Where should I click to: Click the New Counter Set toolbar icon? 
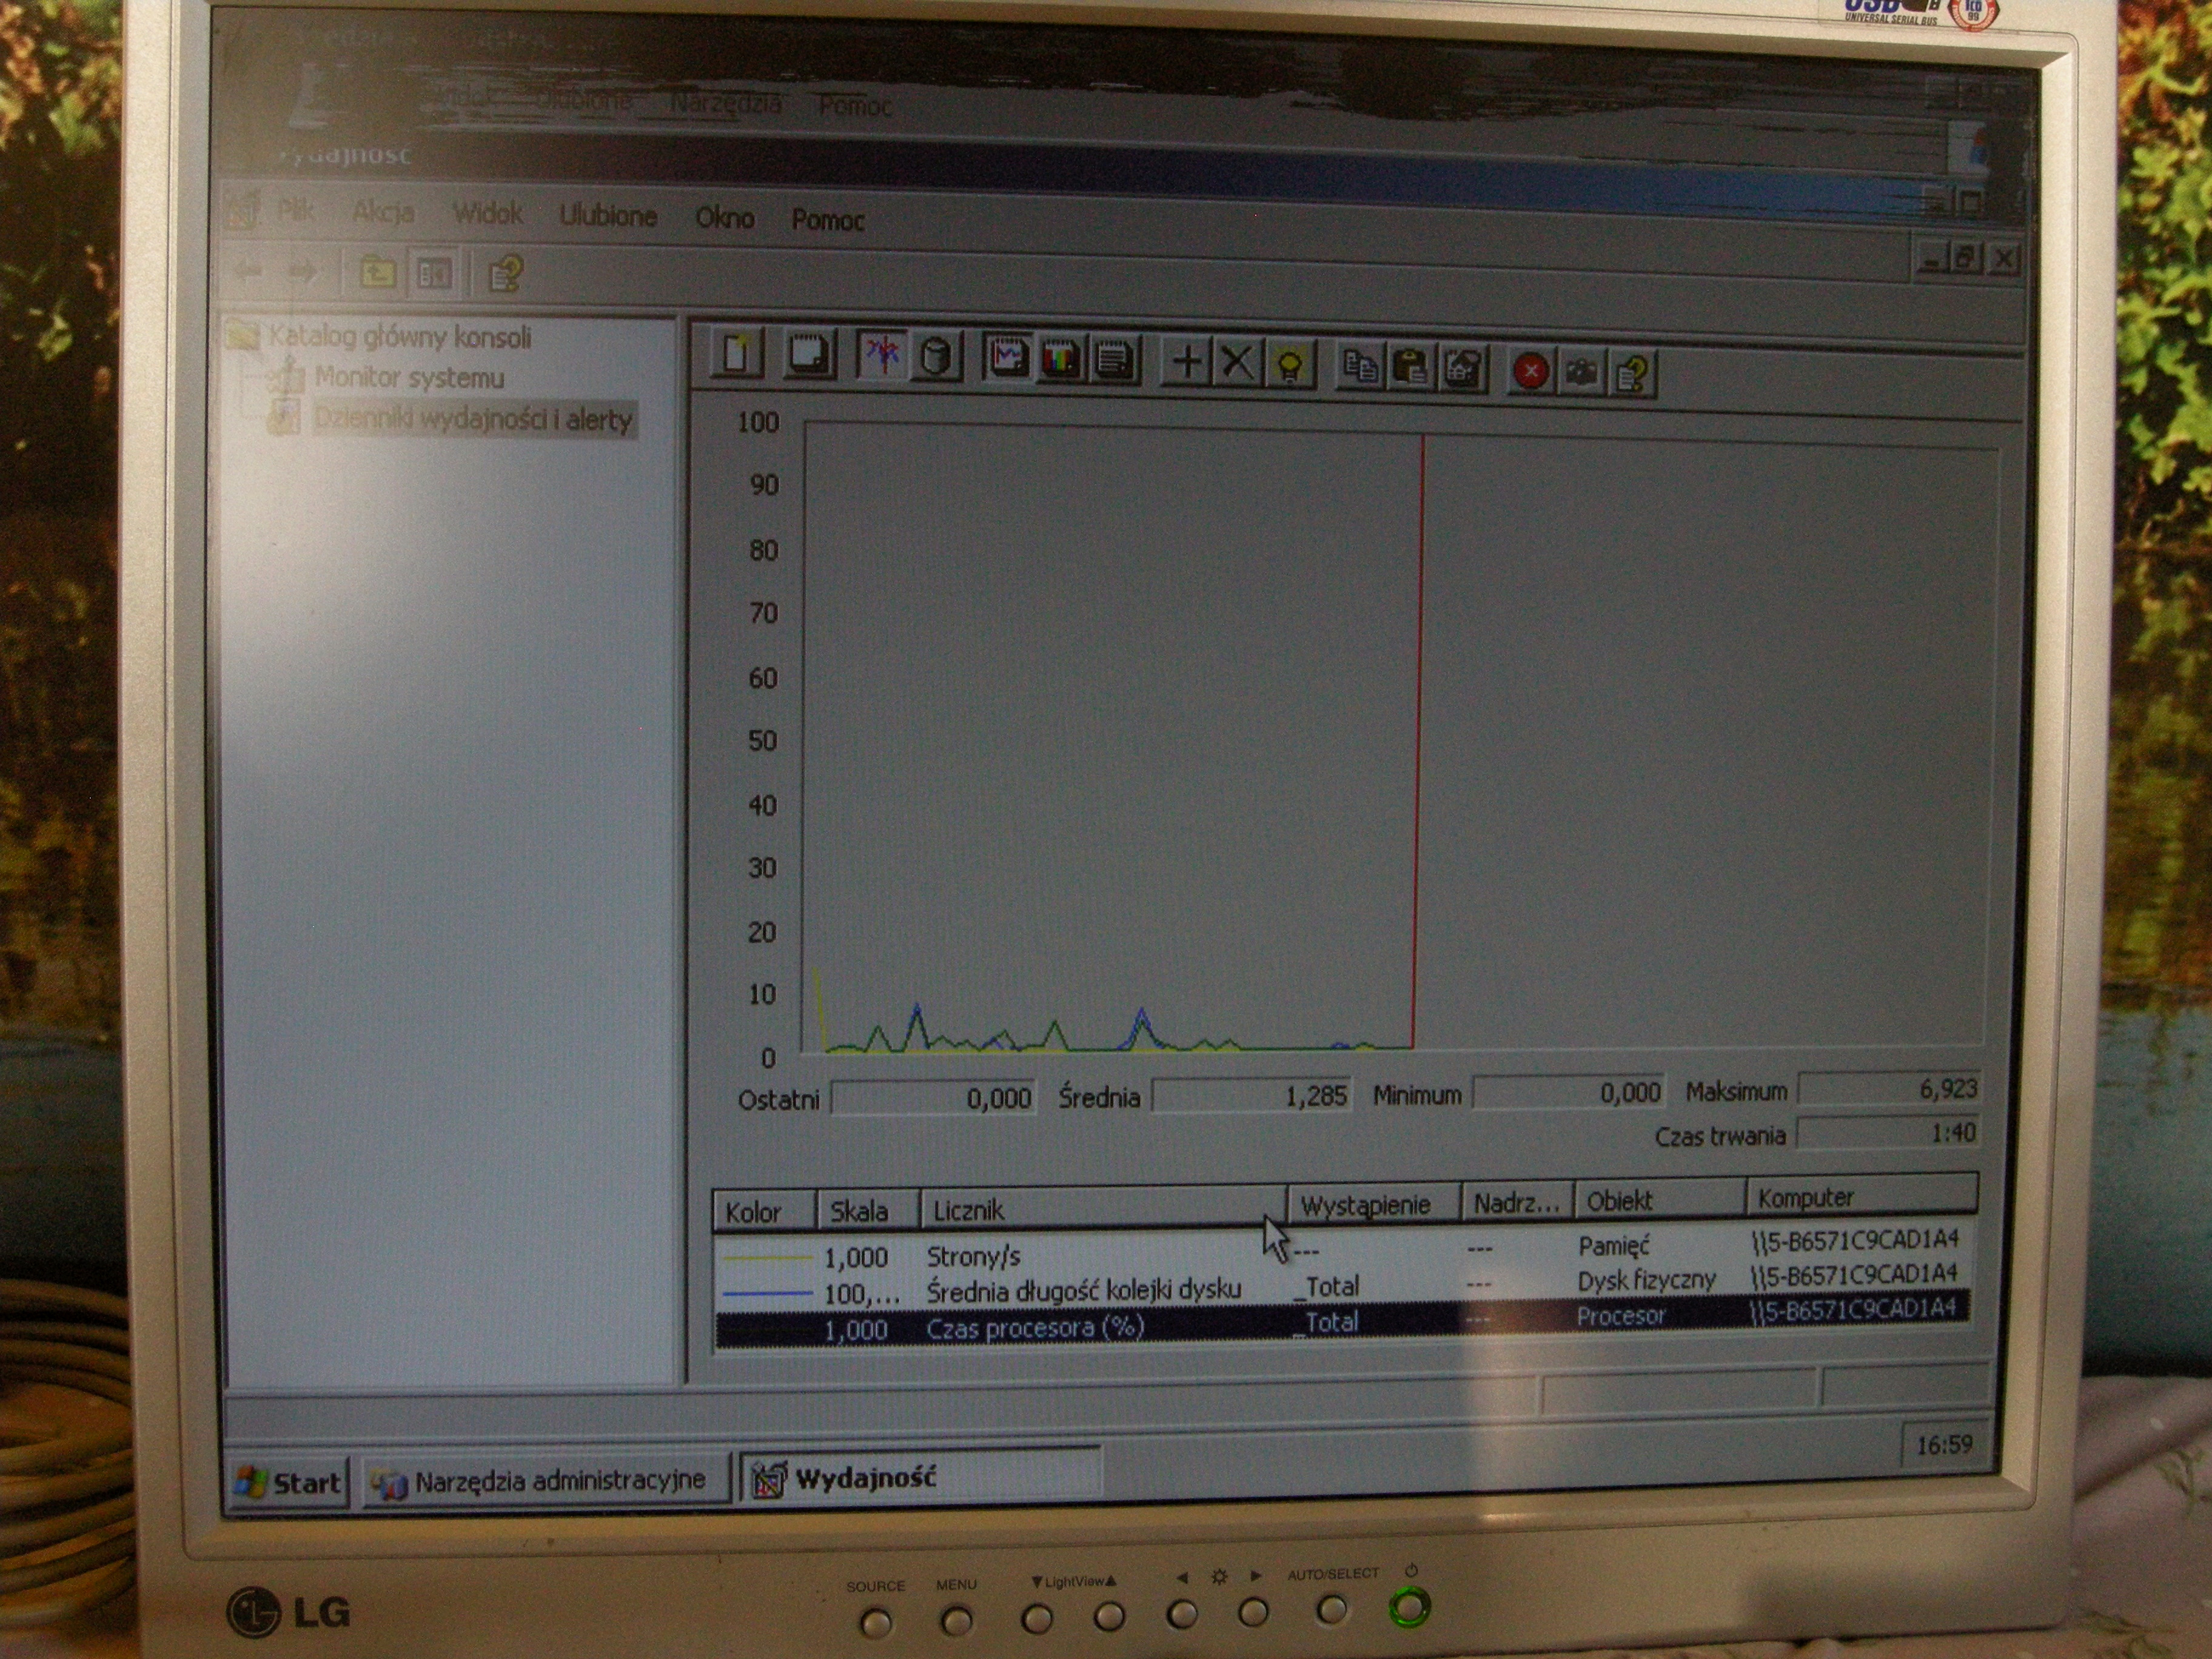click(x=737, y=353)
